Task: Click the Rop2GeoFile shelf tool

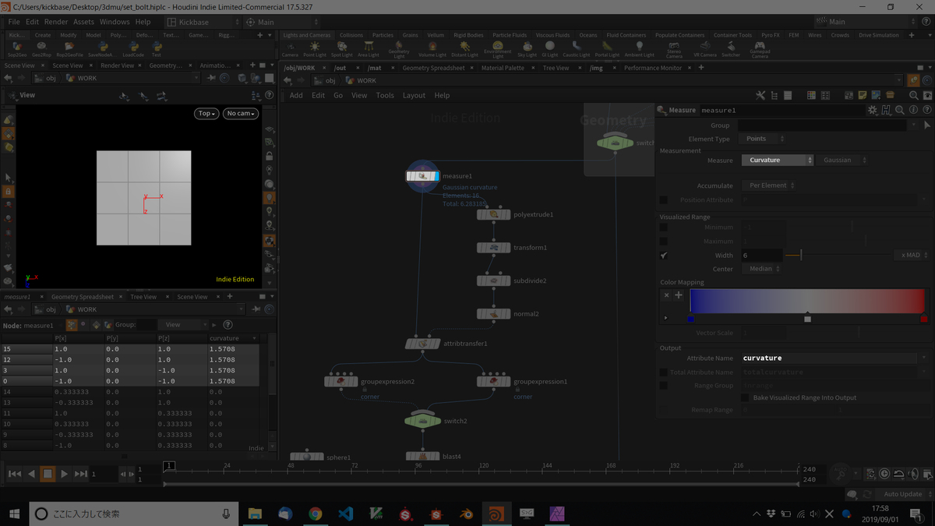Action: click(69, 50)
